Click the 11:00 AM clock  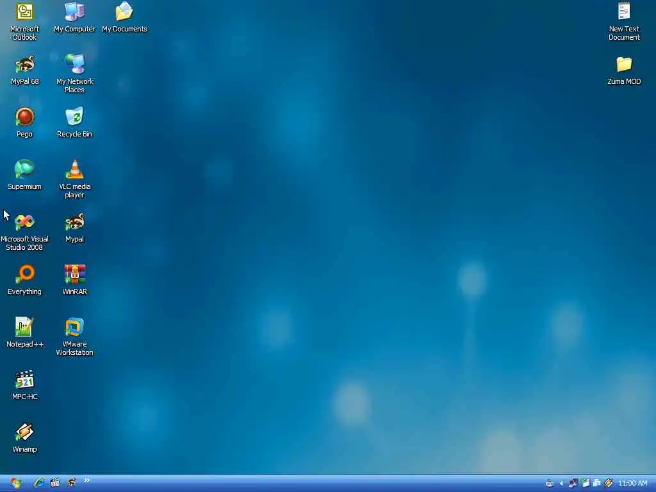(x=632, y=483)
